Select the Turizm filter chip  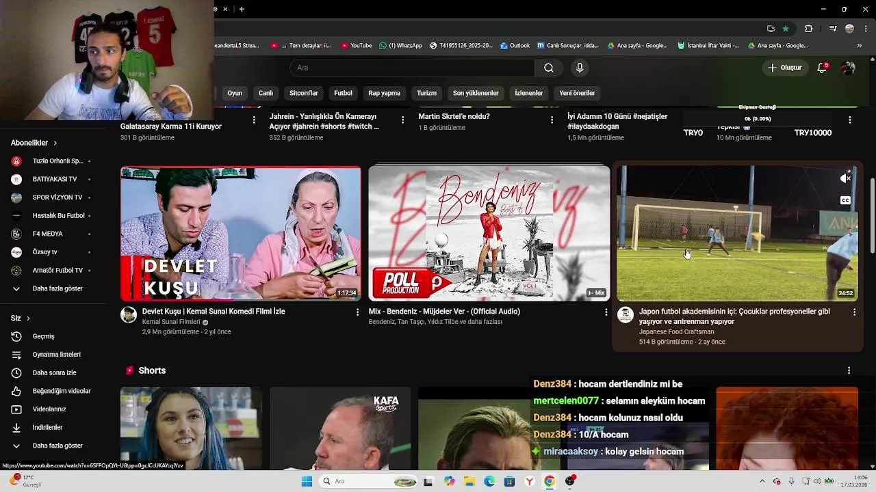tap(426, 93)
